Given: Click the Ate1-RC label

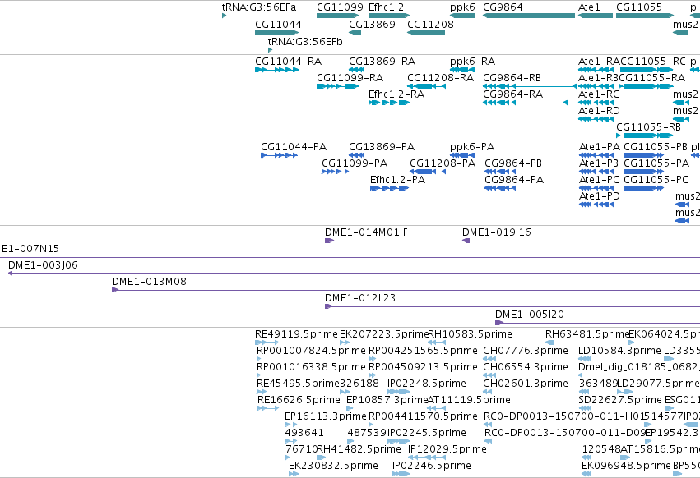Looking at the screenshot, I should point(598,94).
